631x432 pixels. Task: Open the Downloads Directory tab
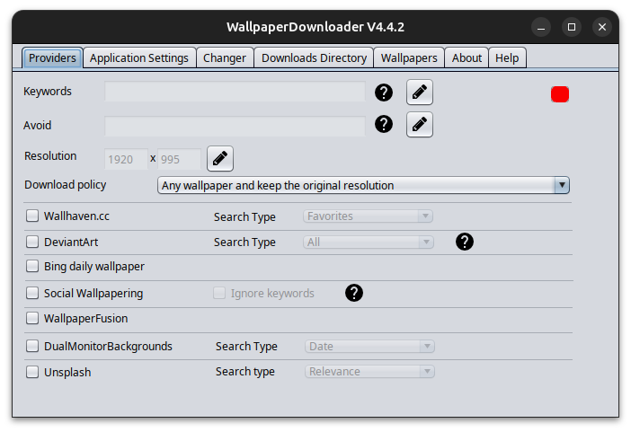pyautogui.click(x=314, y=57)
